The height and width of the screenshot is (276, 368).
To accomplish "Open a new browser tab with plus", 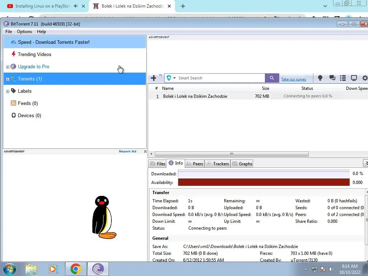I will coord(183,6).
